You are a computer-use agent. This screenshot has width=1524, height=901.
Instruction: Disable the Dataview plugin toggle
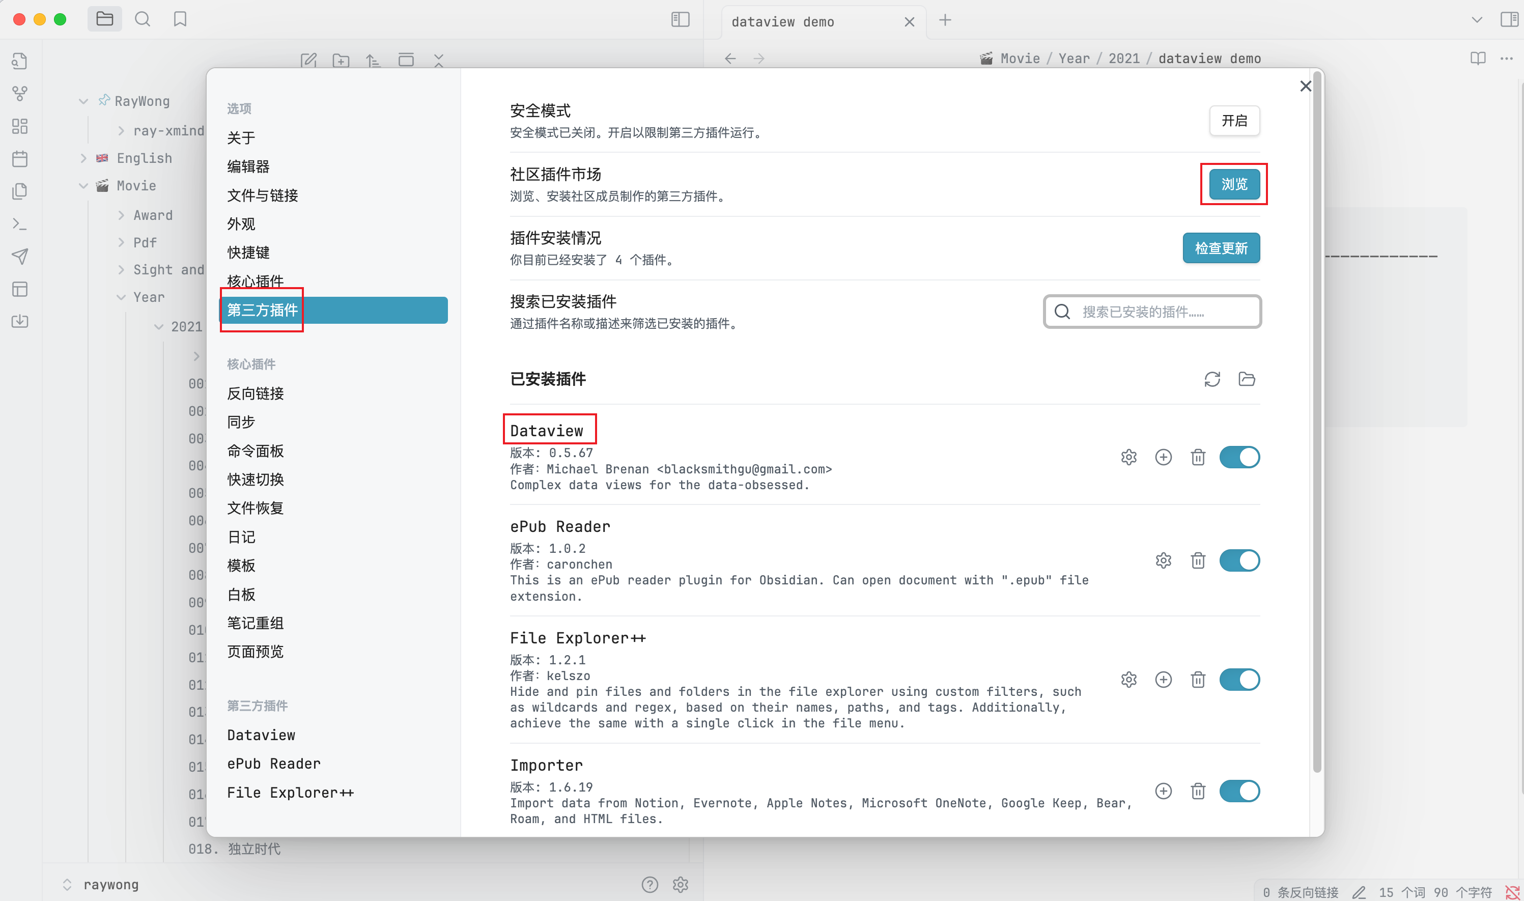[1240, 457]
